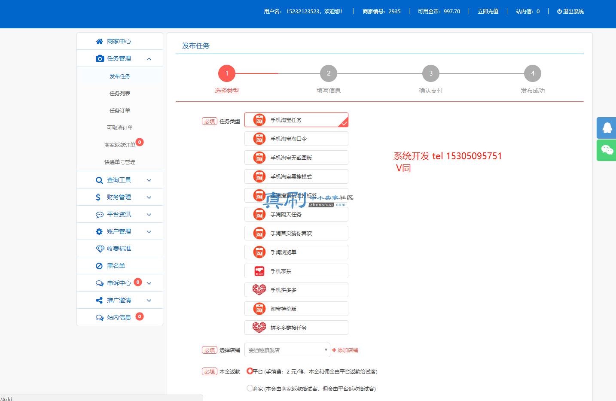
Task: Expand the 平台资讯 menu chevron
Action: (149, 215)
